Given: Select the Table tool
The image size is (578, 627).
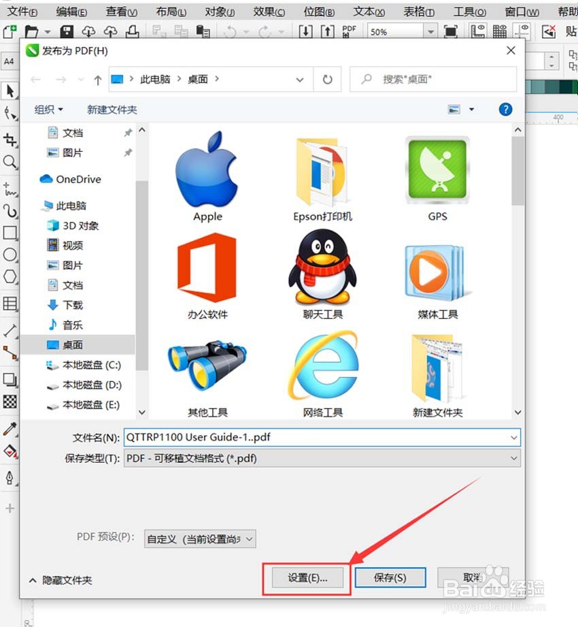Looking at the screenshot, I should click(10, 304).
